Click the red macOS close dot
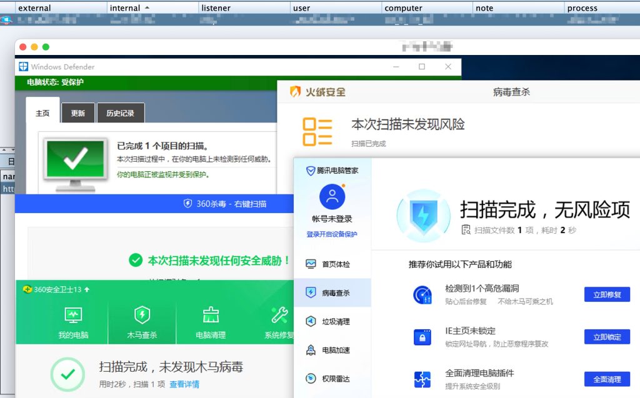Screen dimensions: 640x398 [x=23, y=47]
